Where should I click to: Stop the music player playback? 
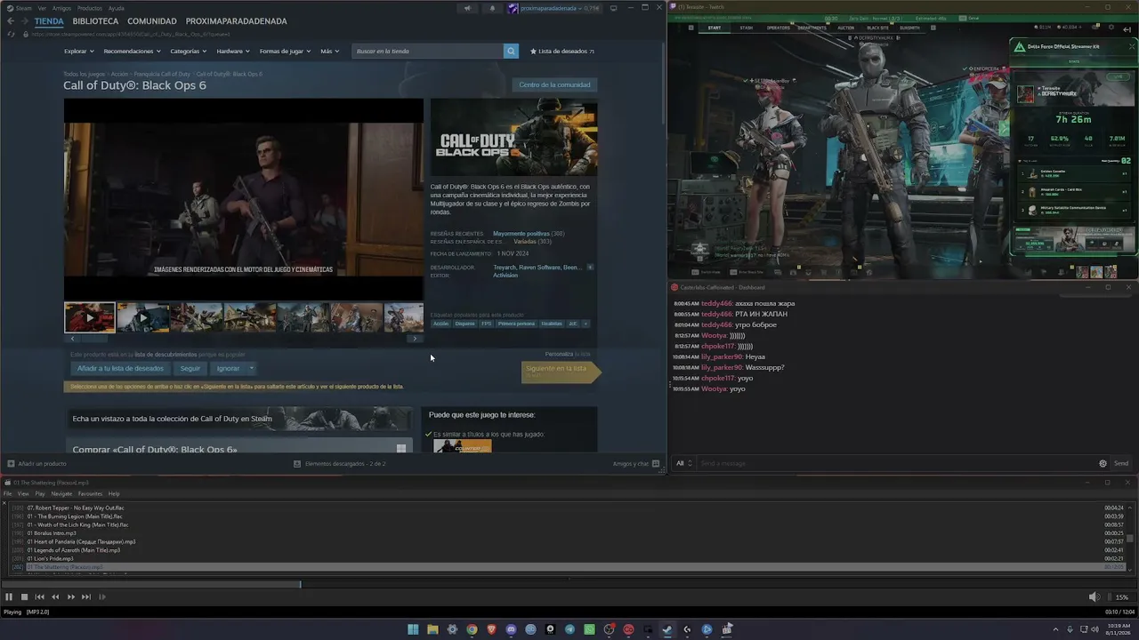click(25, 597)
